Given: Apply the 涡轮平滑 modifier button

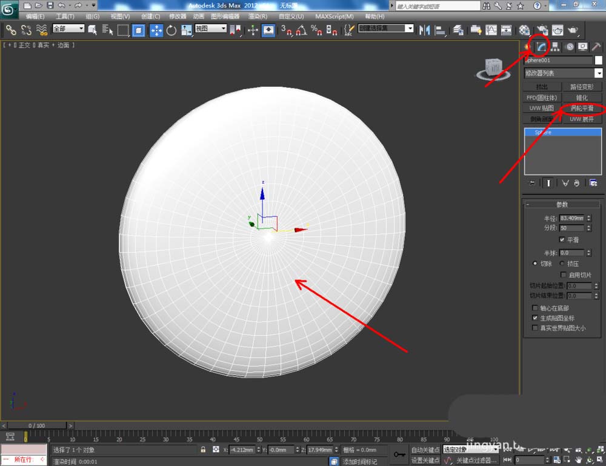Looking at the screenshot, I should (x=582, y=108).
